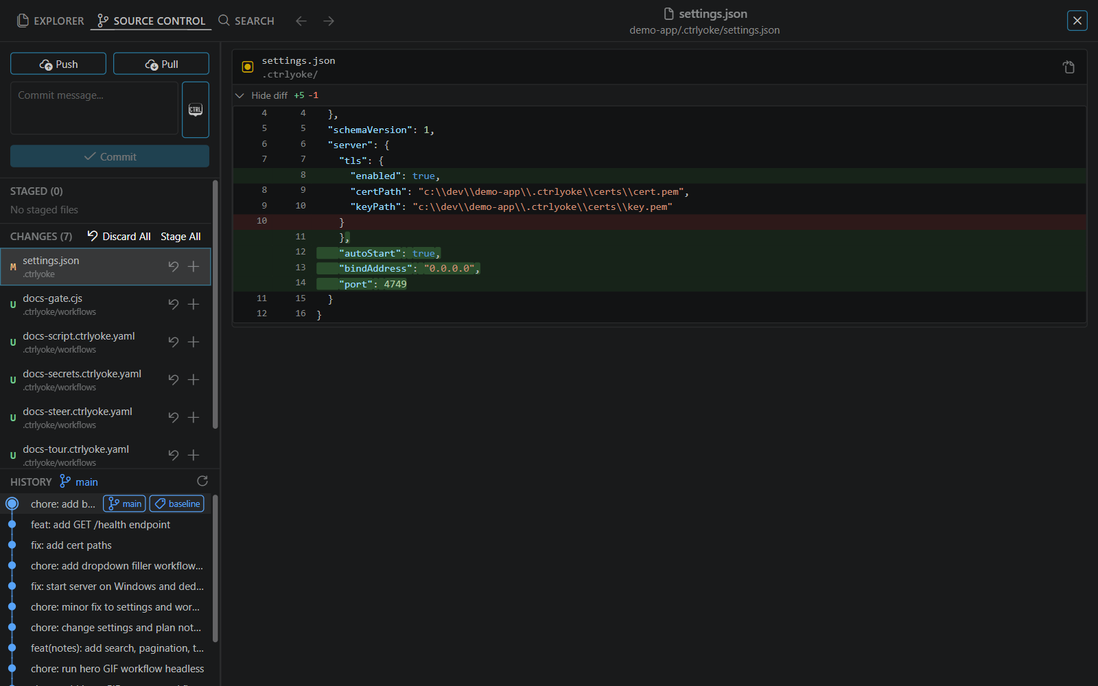The height and width of the screenshot is (686, 1098).
Task: Go back with the left arrow
Action: click(301, 21)
